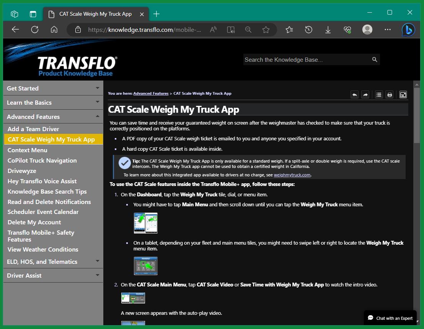Screen dimensions: 424x329
Task: Open Transflo Mobile+ Safety Features topic
Action: (41, 236)
